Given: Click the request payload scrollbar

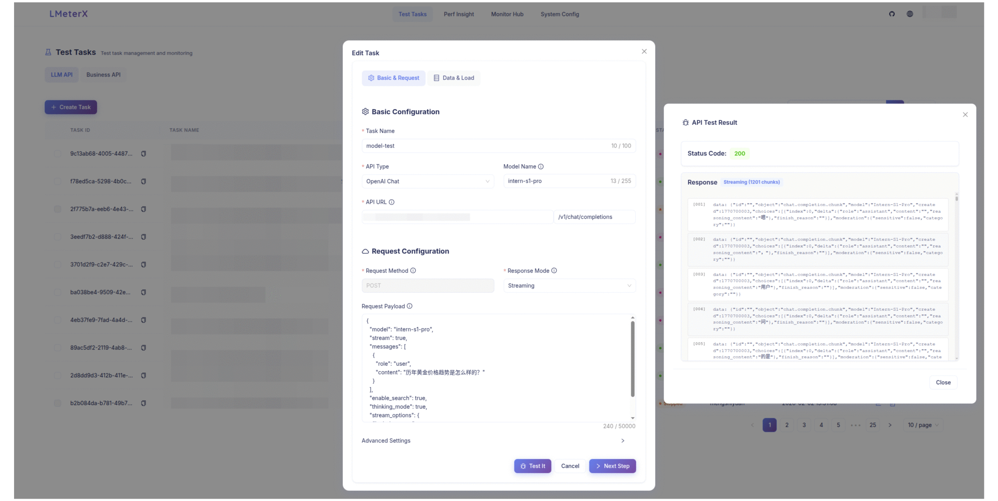Looking at the screenshot, I should 632,359.
